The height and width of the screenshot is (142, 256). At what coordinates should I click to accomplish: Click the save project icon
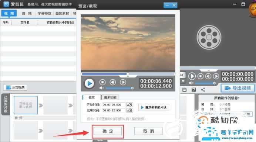(x=185, y=90)
